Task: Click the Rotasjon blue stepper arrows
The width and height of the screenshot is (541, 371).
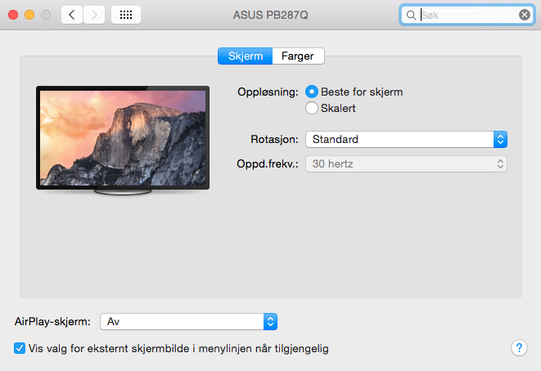Action: 500,140
